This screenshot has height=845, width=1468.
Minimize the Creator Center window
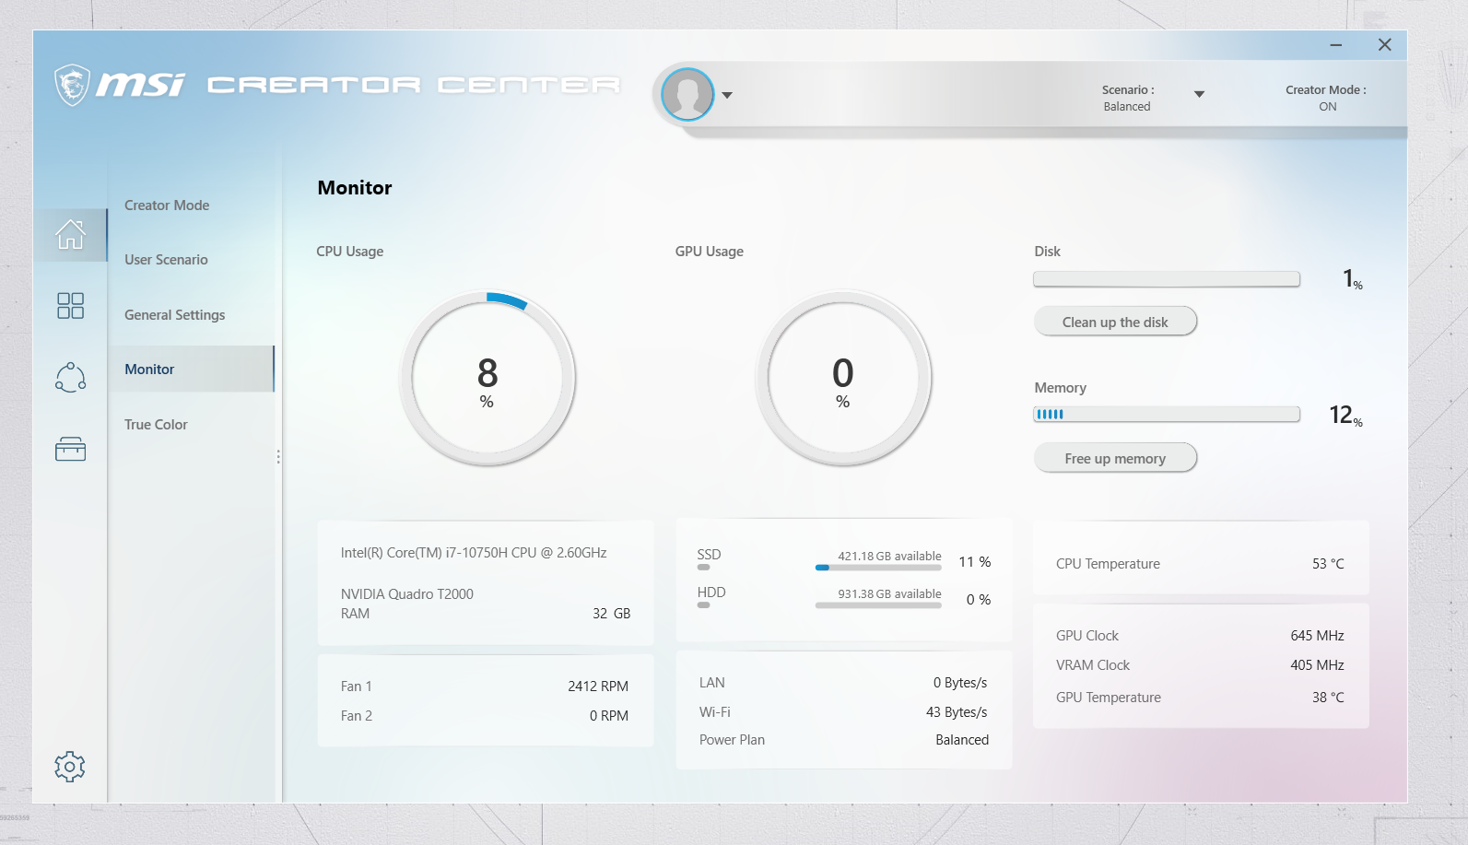1335,45
